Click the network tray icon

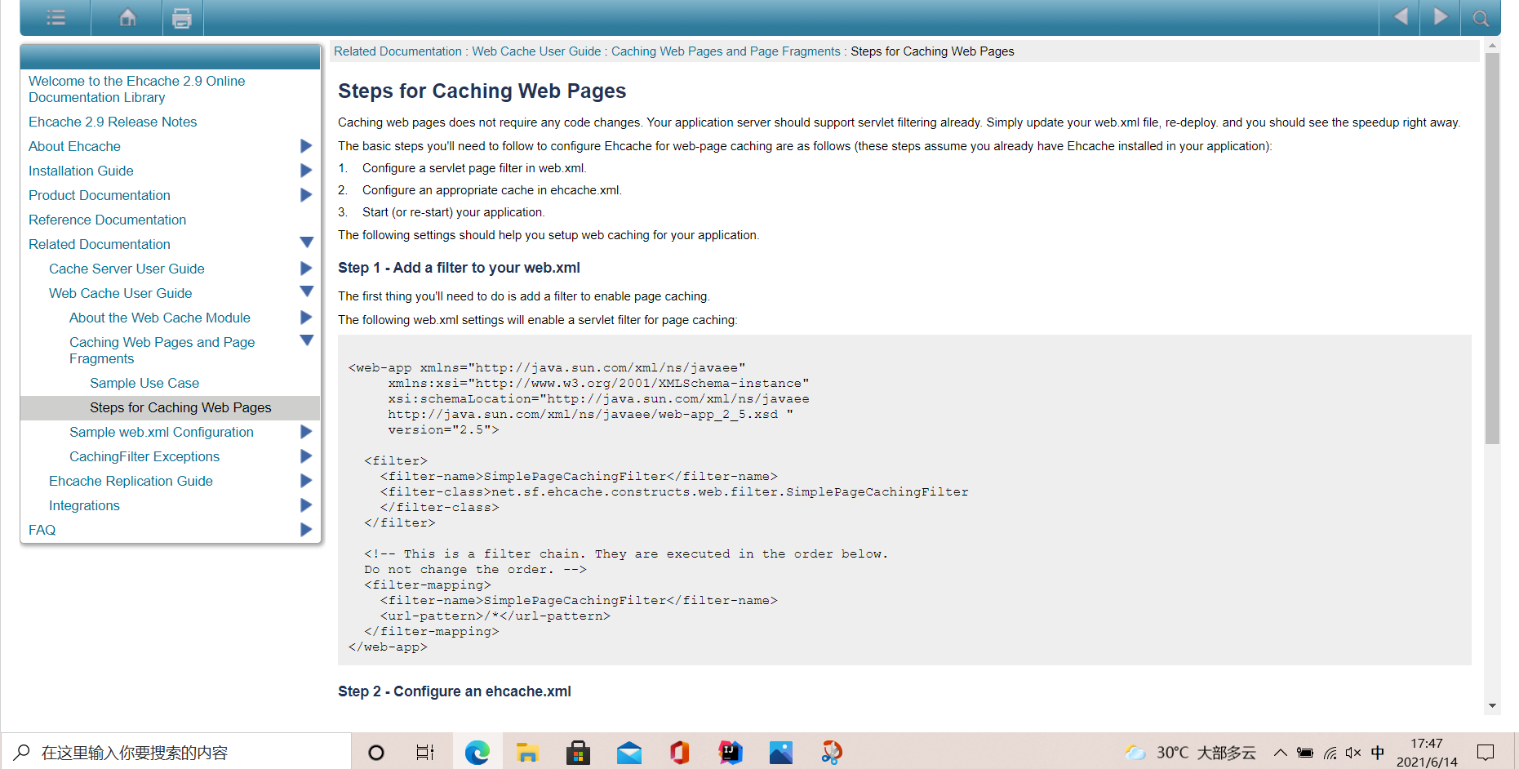pyautogui.click(x=1330, y=753)
